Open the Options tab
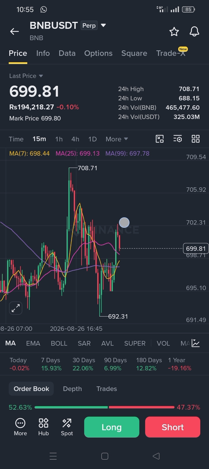This screenshot has height=469, width=209. coord(98,53)
